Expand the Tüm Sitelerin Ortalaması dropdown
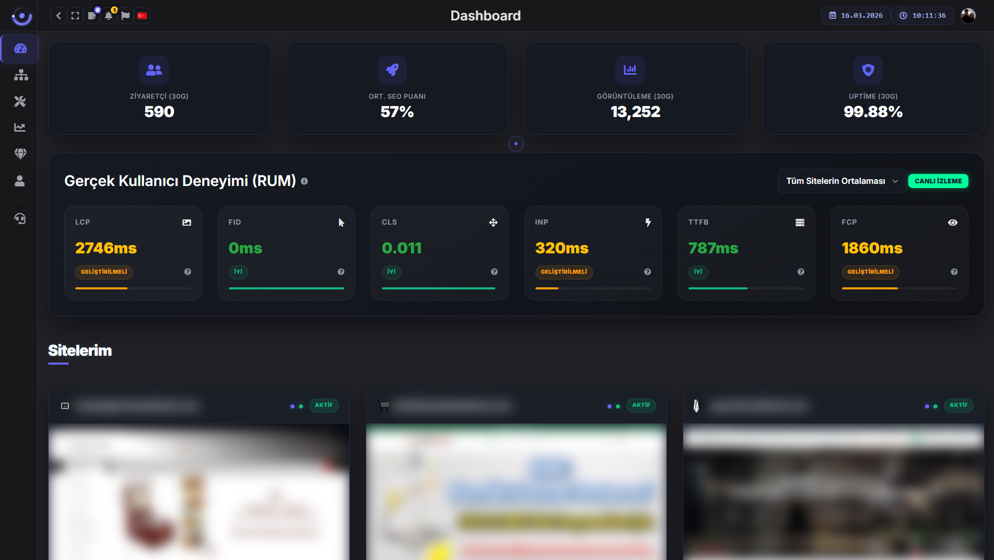994x560 pixels. [841, 181]
